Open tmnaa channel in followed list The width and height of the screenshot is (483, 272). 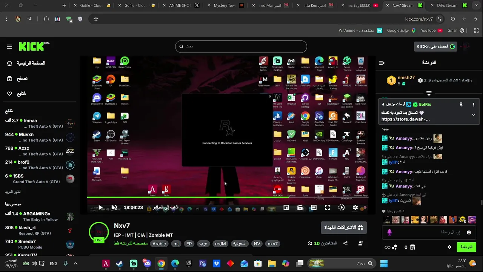40,123
